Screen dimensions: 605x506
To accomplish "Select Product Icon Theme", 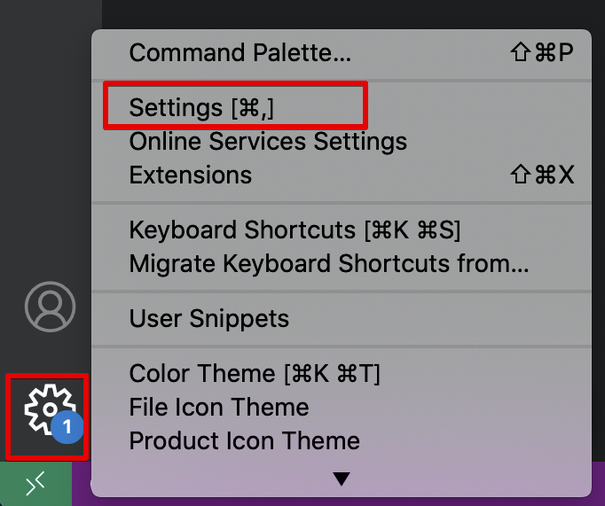I will [x=245, y=441].
